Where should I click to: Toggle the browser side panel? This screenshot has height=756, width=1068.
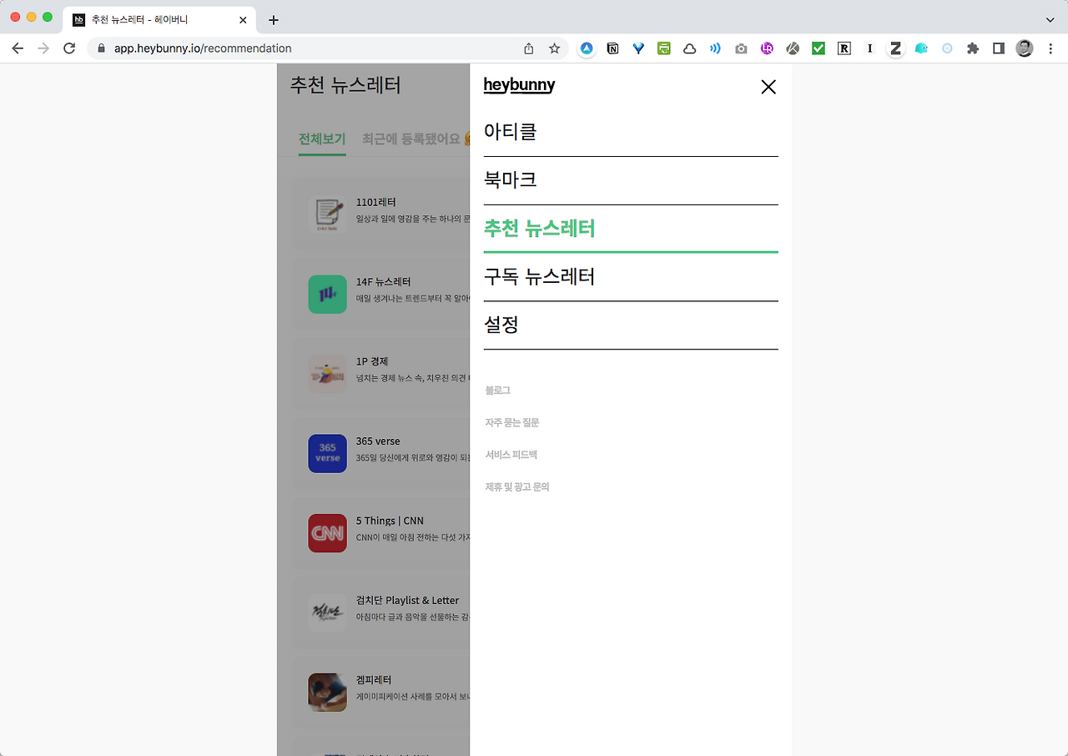tap(999, 48)
